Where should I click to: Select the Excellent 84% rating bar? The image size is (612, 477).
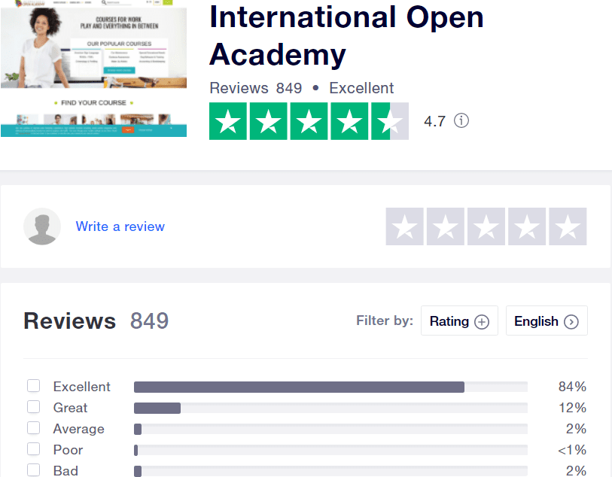point(330,387)
